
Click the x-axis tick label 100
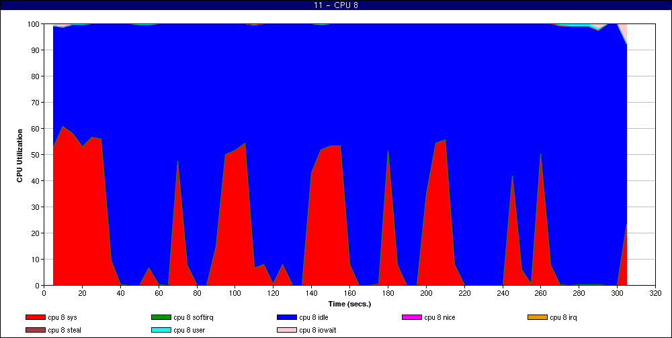pos(235,292)
